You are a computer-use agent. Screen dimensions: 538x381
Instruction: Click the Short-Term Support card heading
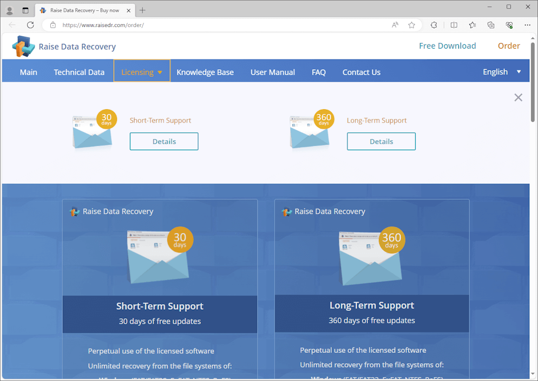click(x=160, y=306)
